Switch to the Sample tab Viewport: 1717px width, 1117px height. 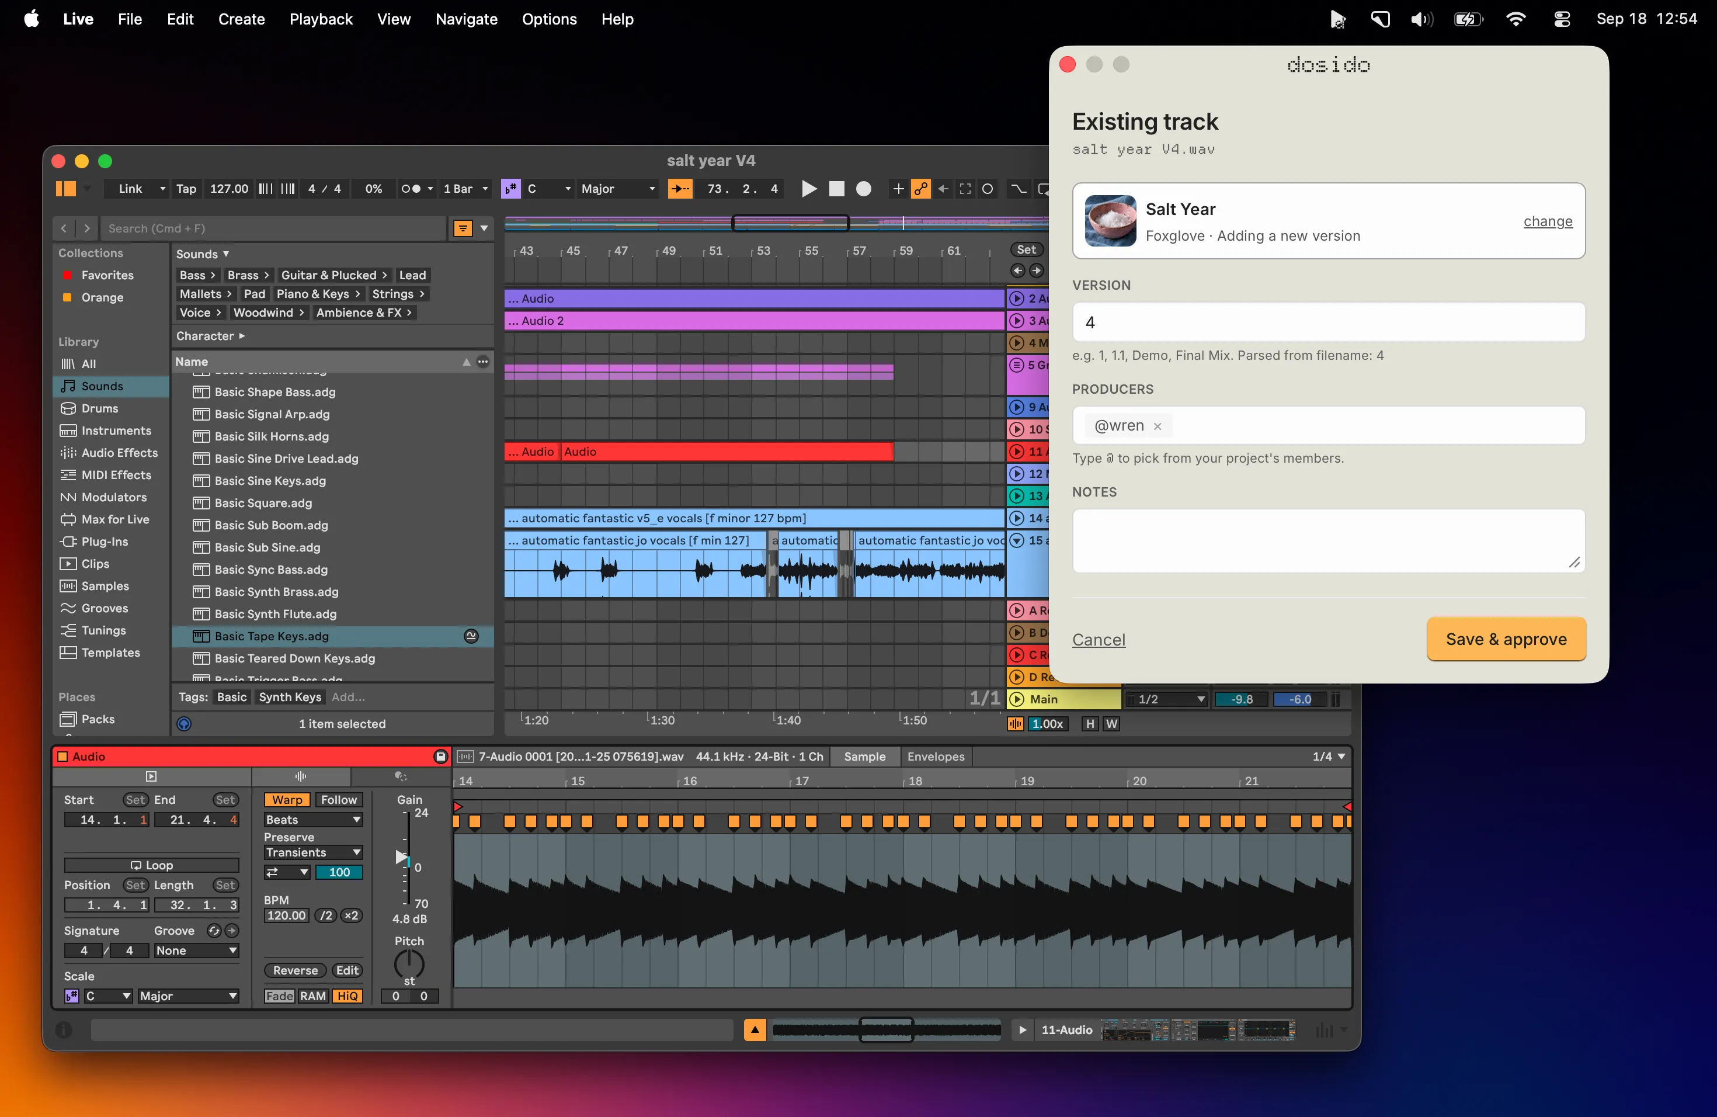tap(864, 757)
